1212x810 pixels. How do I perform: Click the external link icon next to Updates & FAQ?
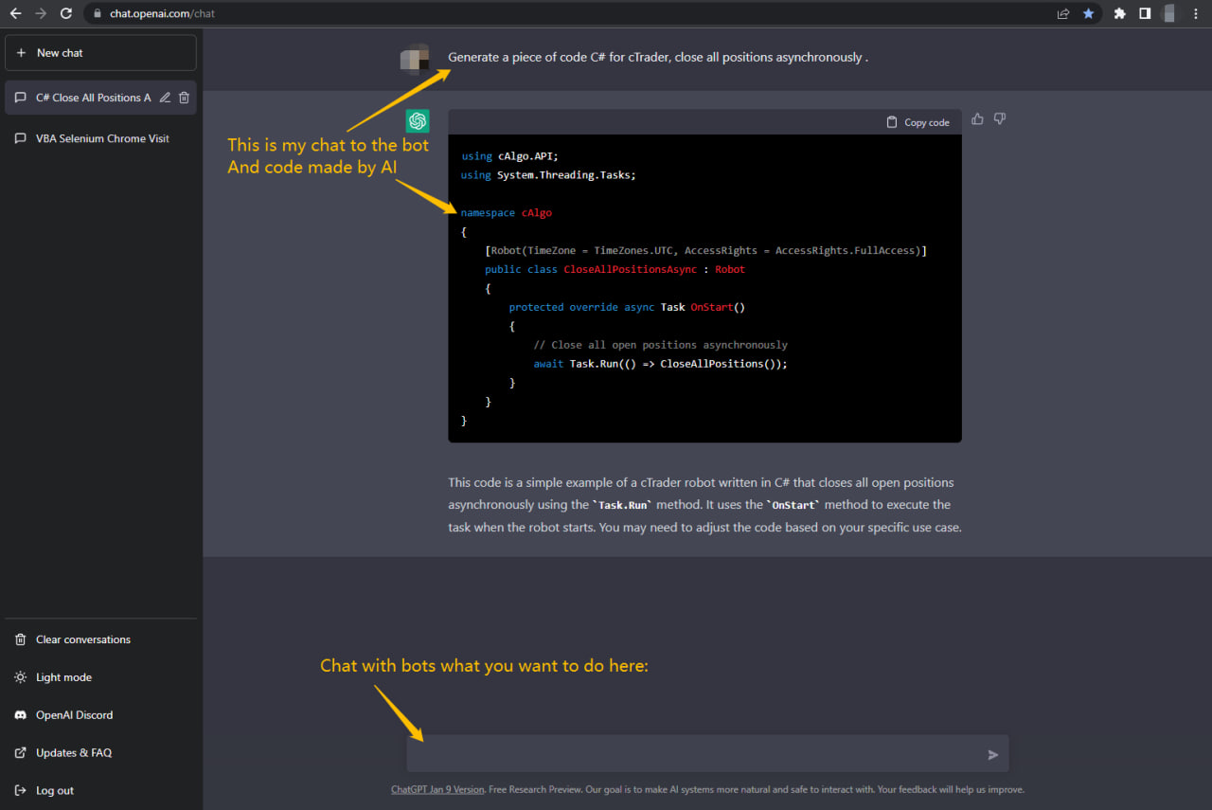tap(21, 753)
